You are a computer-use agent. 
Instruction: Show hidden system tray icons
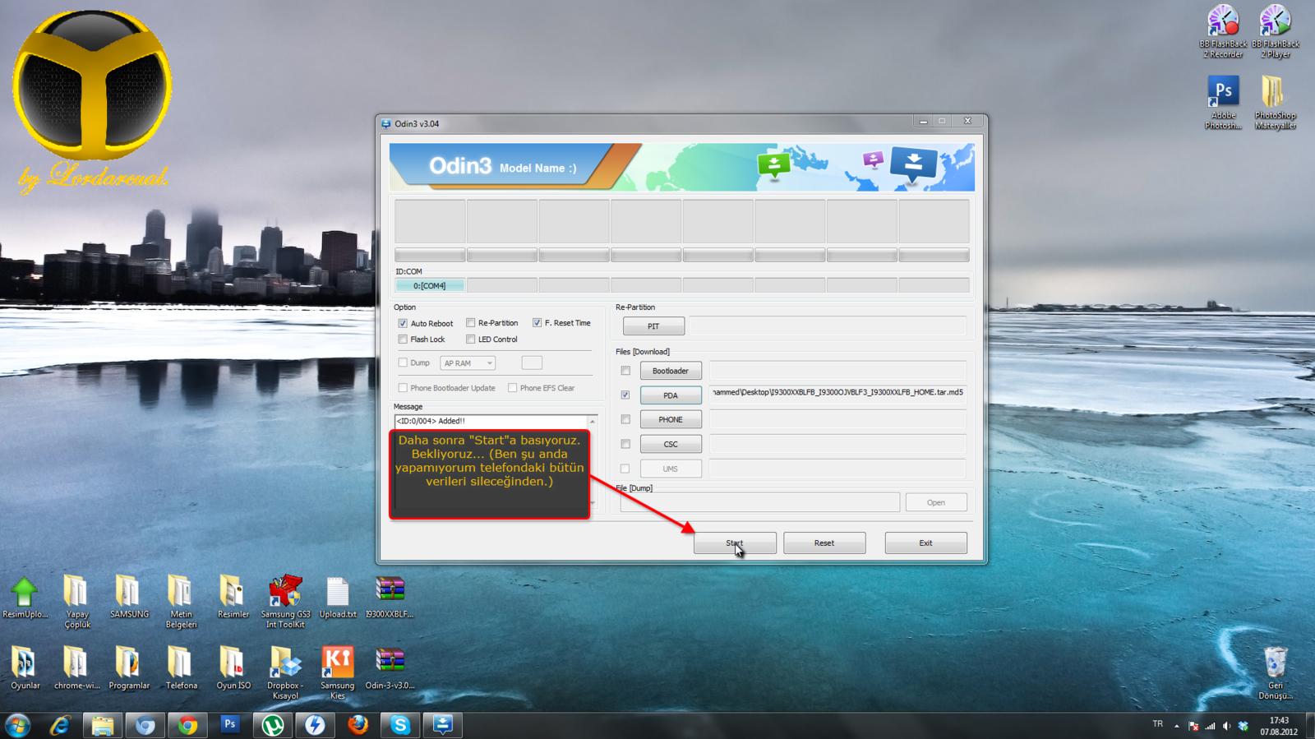(1176, 726)
